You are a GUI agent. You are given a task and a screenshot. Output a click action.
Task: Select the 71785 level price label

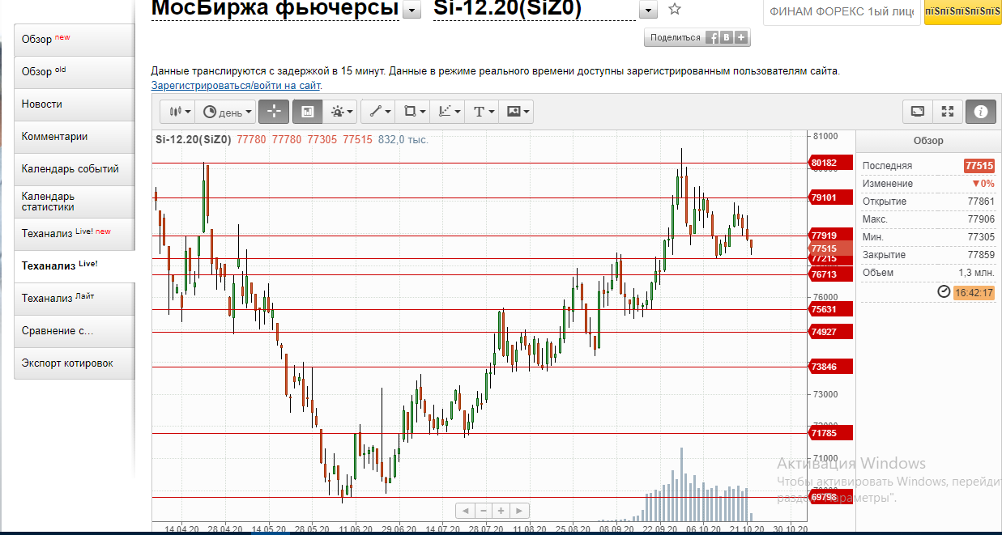(831, 433)
